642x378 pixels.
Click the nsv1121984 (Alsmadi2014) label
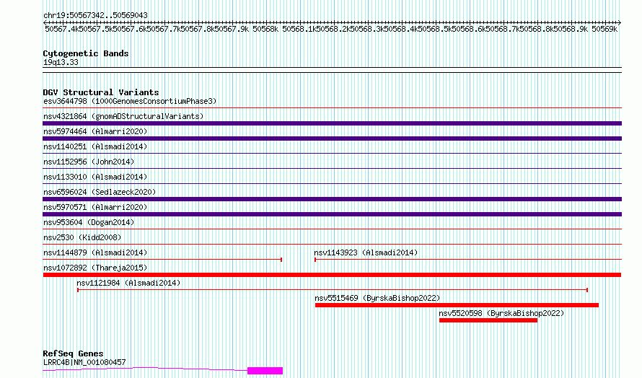click(128, 283)
